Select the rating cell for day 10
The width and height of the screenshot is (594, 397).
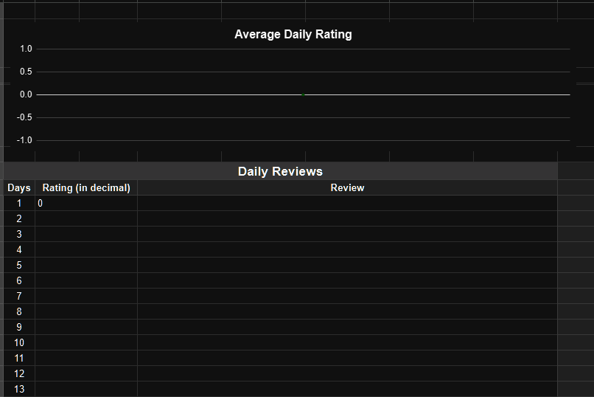point(86,342)
